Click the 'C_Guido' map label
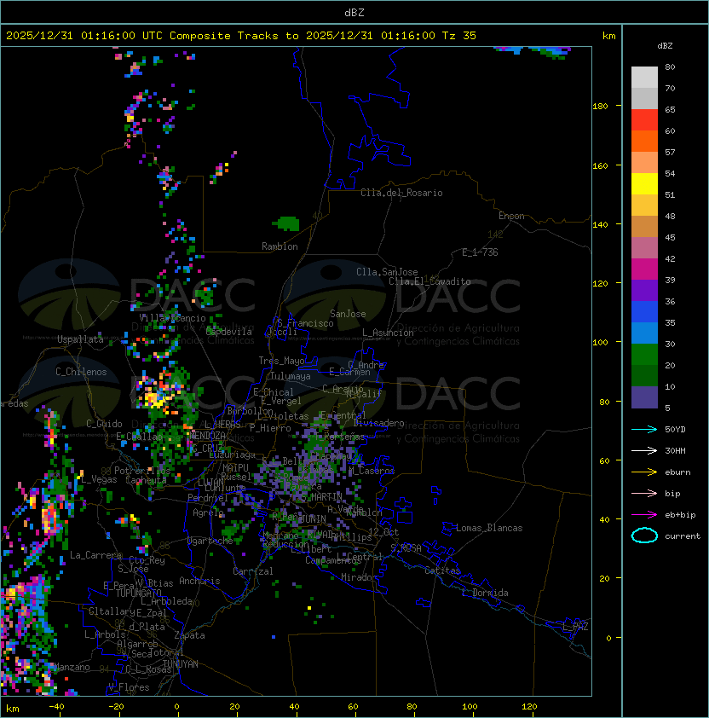This screenshot has height=718, width=709. click(x=104, y=424)
